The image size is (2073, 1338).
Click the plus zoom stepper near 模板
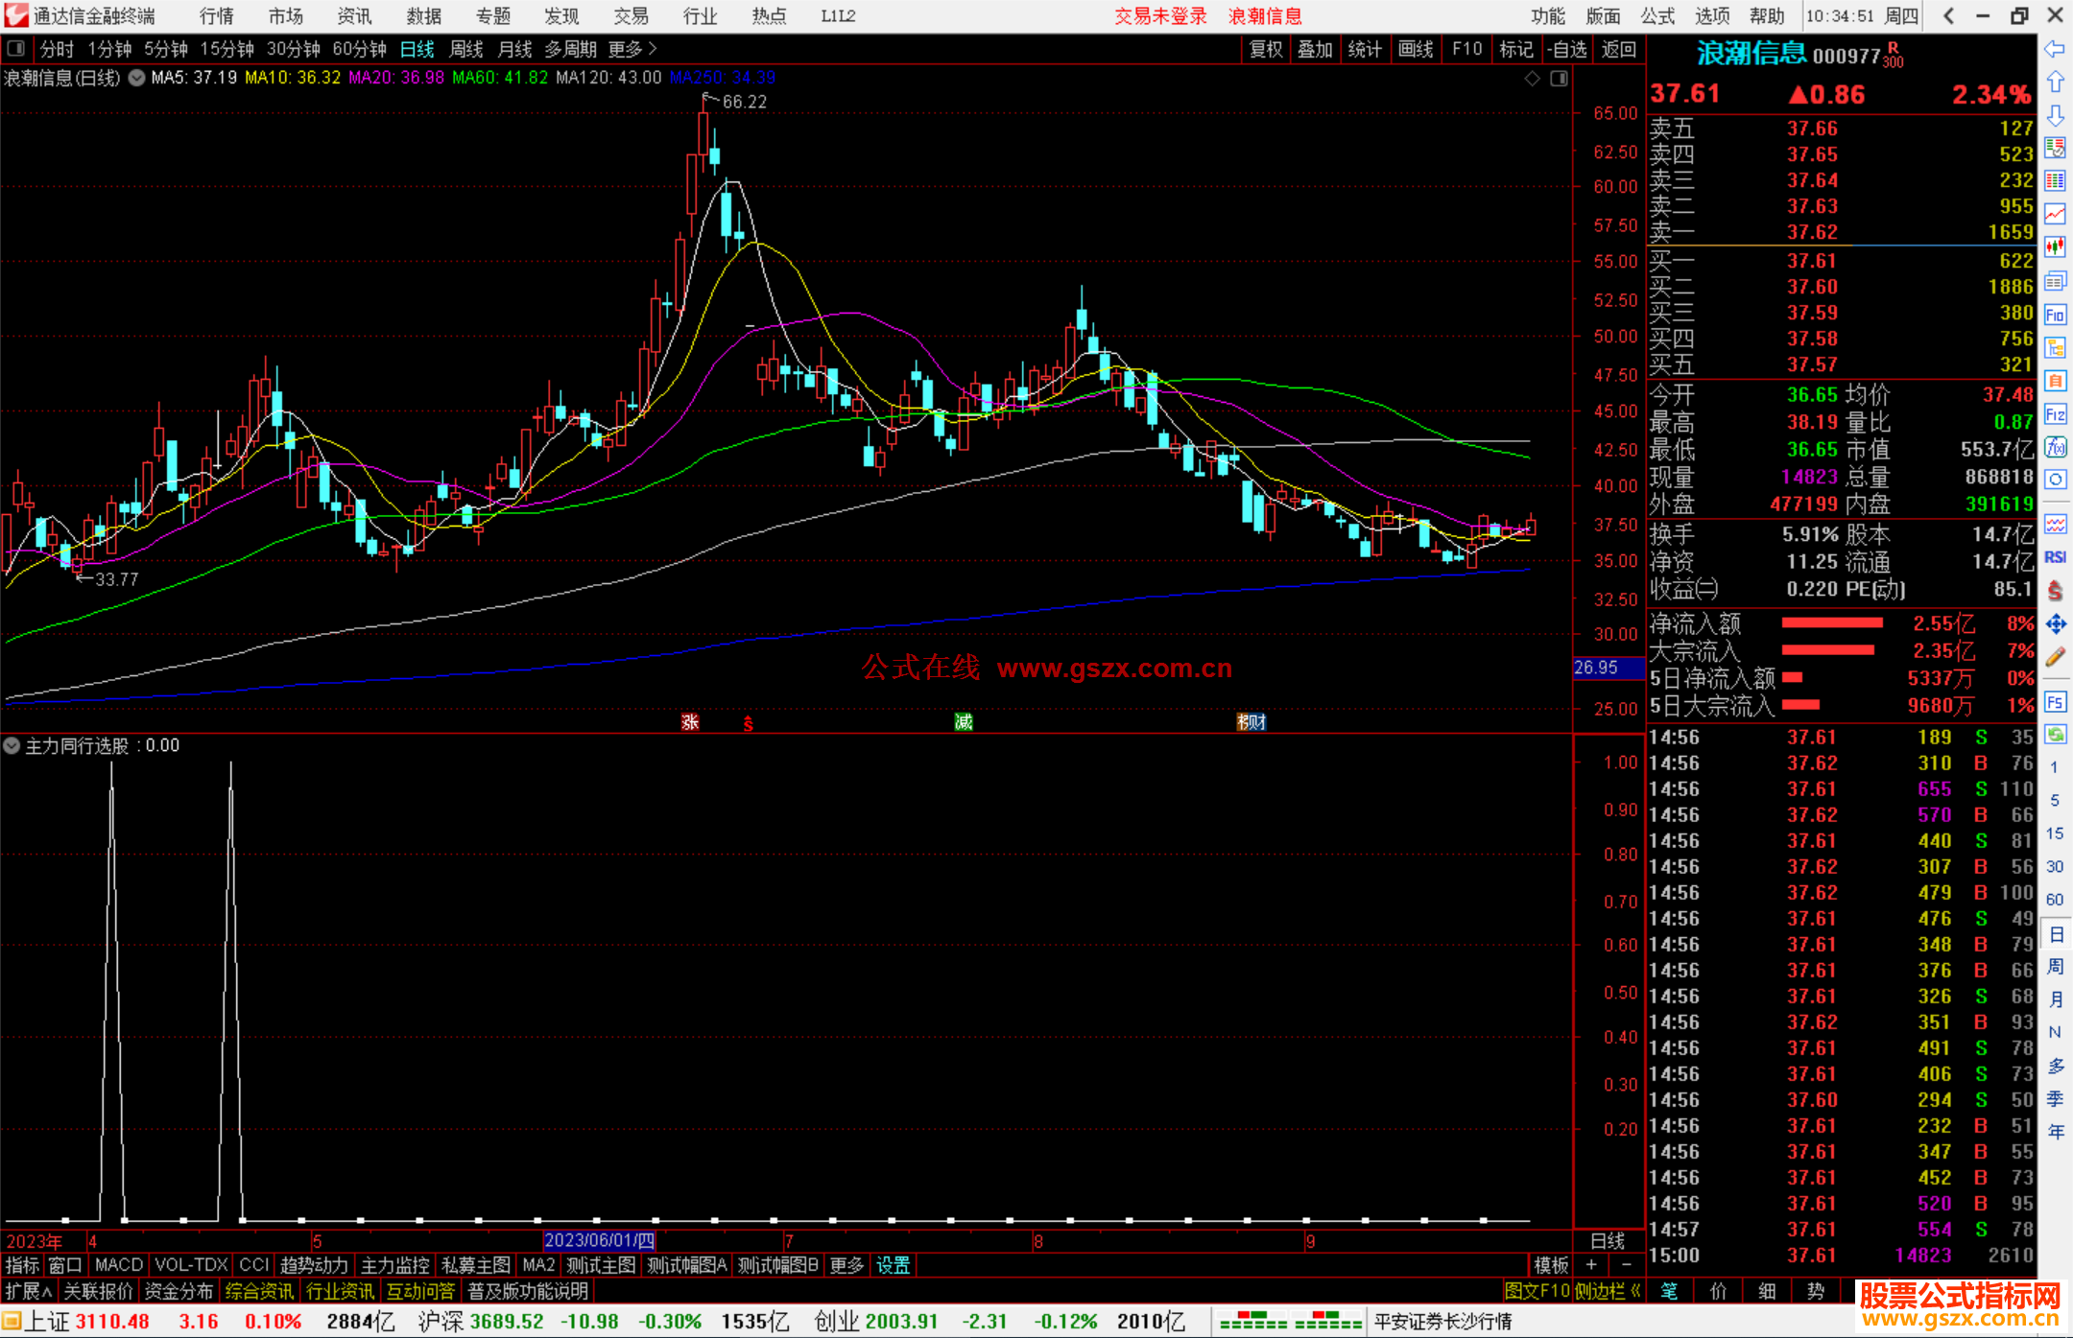click(1591, 1265)
